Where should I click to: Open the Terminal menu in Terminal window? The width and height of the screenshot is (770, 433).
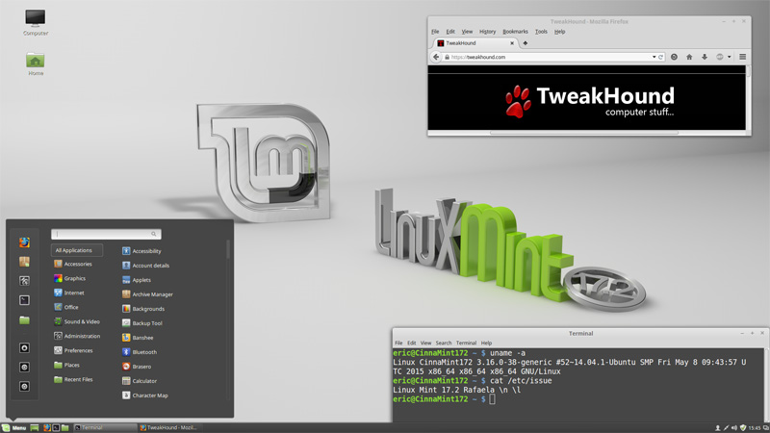pos(466,344)
